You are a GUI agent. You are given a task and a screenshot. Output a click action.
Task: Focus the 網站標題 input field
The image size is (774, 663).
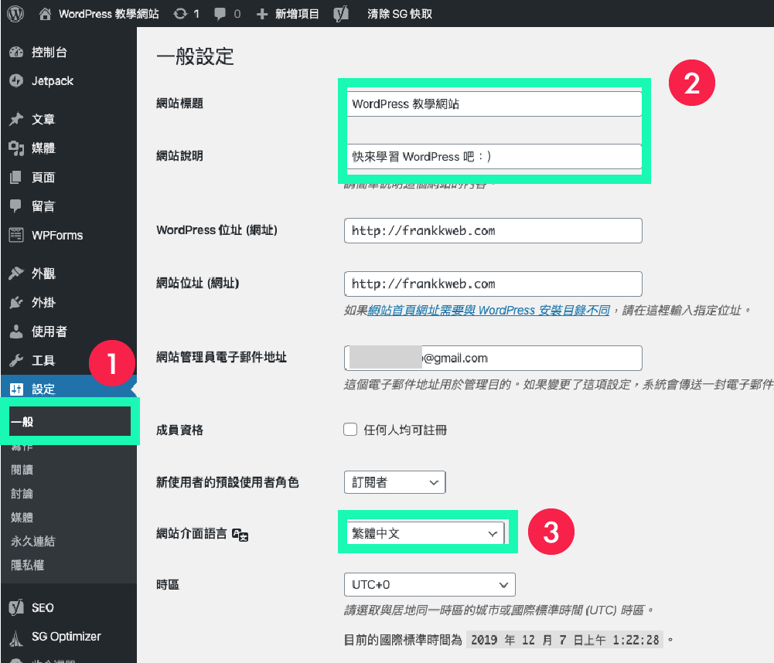pos(493,104)
